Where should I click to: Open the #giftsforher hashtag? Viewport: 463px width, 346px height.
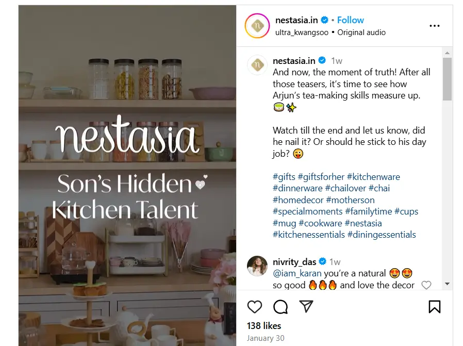(321, 177)
